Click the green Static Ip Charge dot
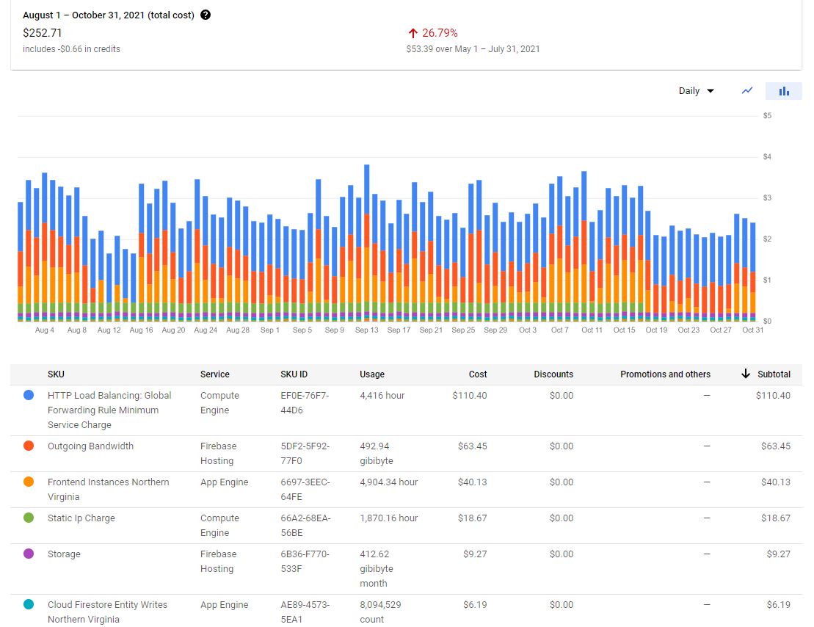This screenshot has height=627, width=814. coord(29,518)
